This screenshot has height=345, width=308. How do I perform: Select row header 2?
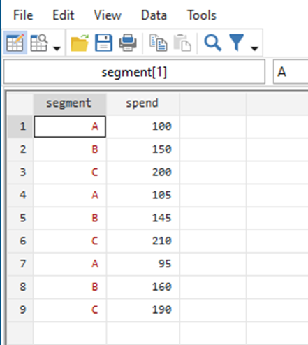(20, 149)
